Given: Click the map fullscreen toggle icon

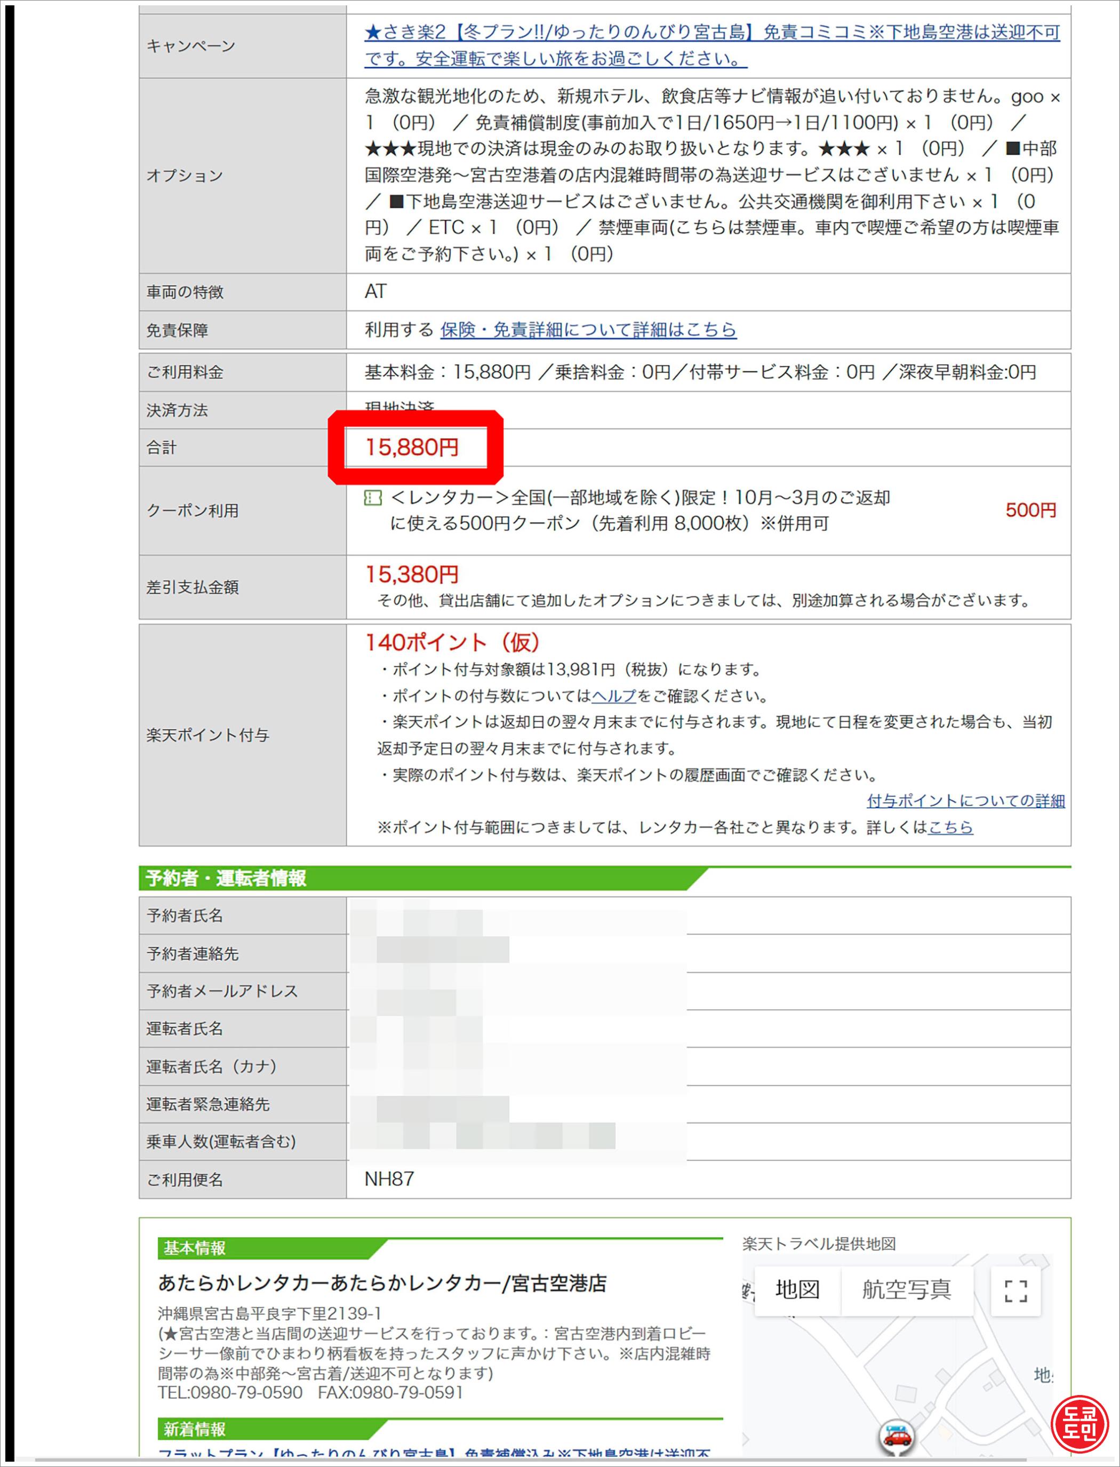Looking at the screenshot, I should (1015, 1291).
